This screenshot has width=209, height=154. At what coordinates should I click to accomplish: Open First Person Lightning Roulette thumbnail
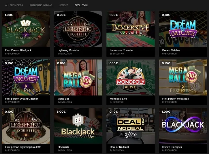coord(26,126)
